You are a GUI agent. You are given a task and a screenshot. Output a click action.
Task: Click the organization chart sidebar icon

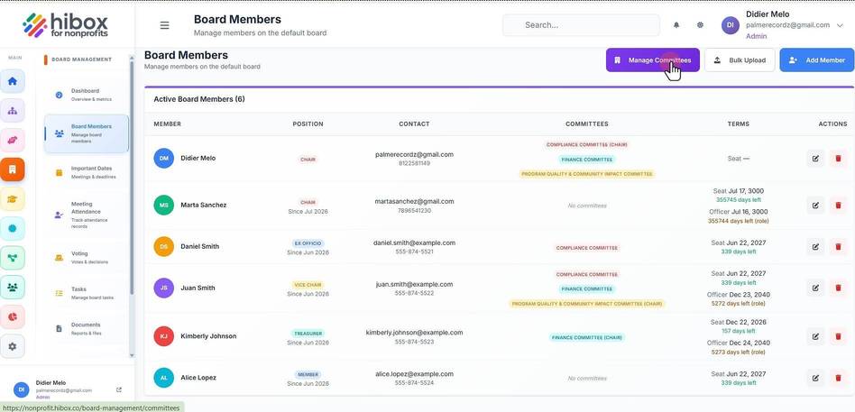tap(13, 111)
